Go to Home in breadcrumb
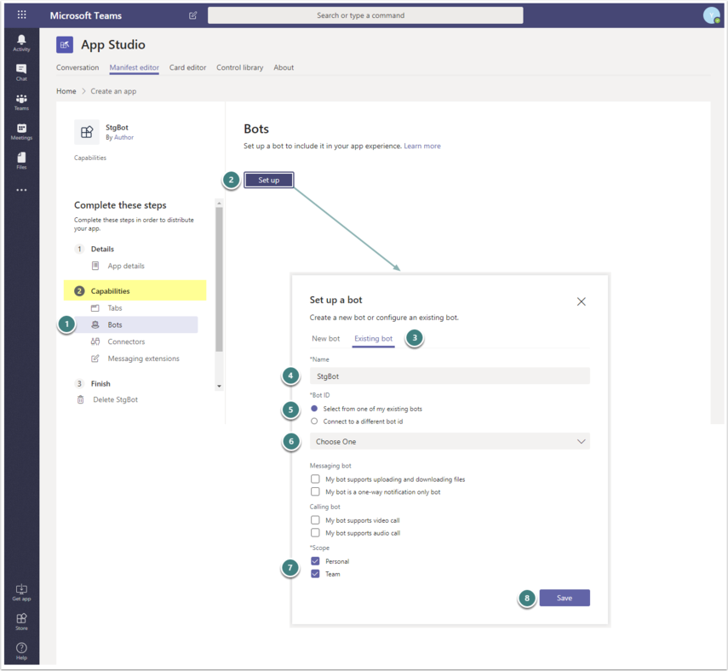Viewport: 728px width, 671px height. click(66, 91)
